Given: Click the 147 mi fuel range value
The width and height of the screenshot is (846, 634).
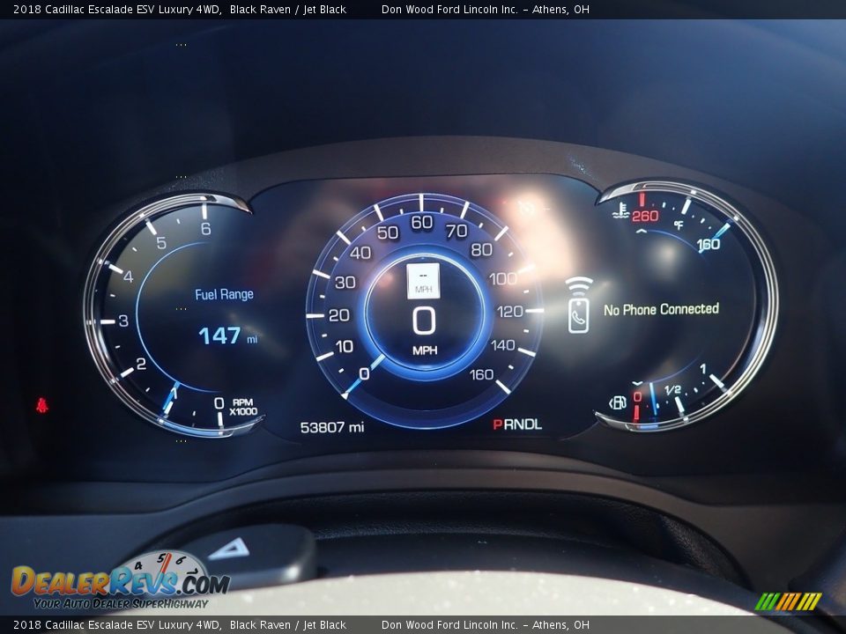Looking at the screenshot, I should tap(226, 335).
